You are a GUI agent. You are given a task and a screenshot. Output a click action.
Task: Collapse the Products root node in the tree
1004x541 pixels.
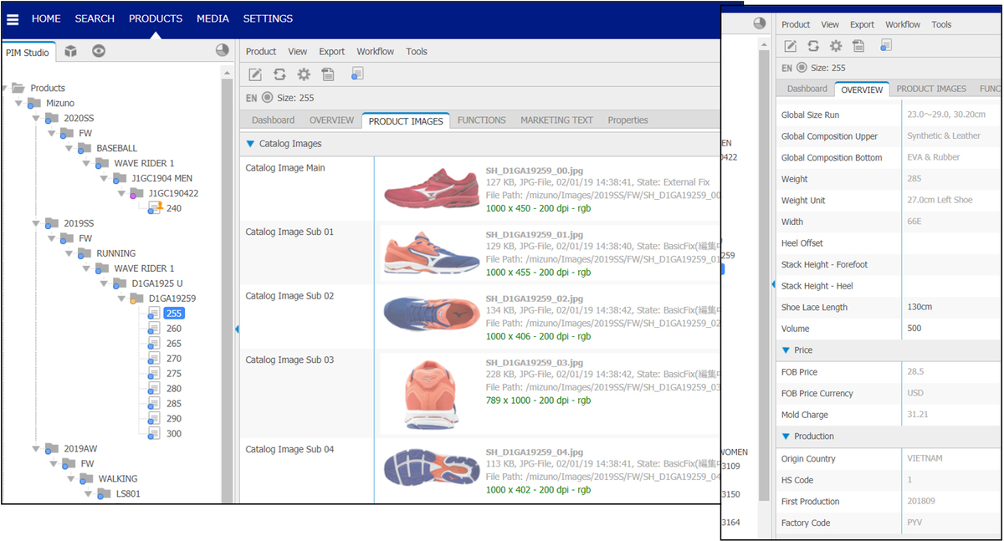[5, 88]
